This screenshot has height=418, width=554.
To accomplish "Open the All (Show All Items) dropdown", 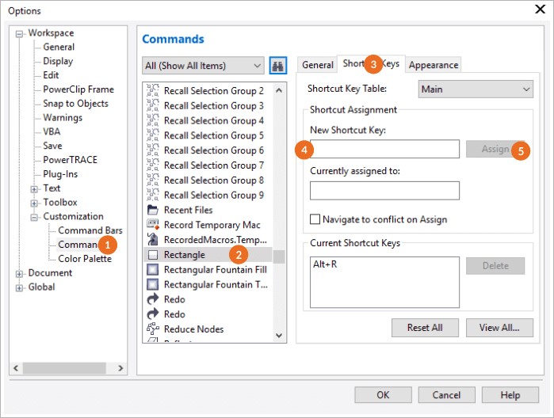I will pyautogui.click(x=203, y=66).
